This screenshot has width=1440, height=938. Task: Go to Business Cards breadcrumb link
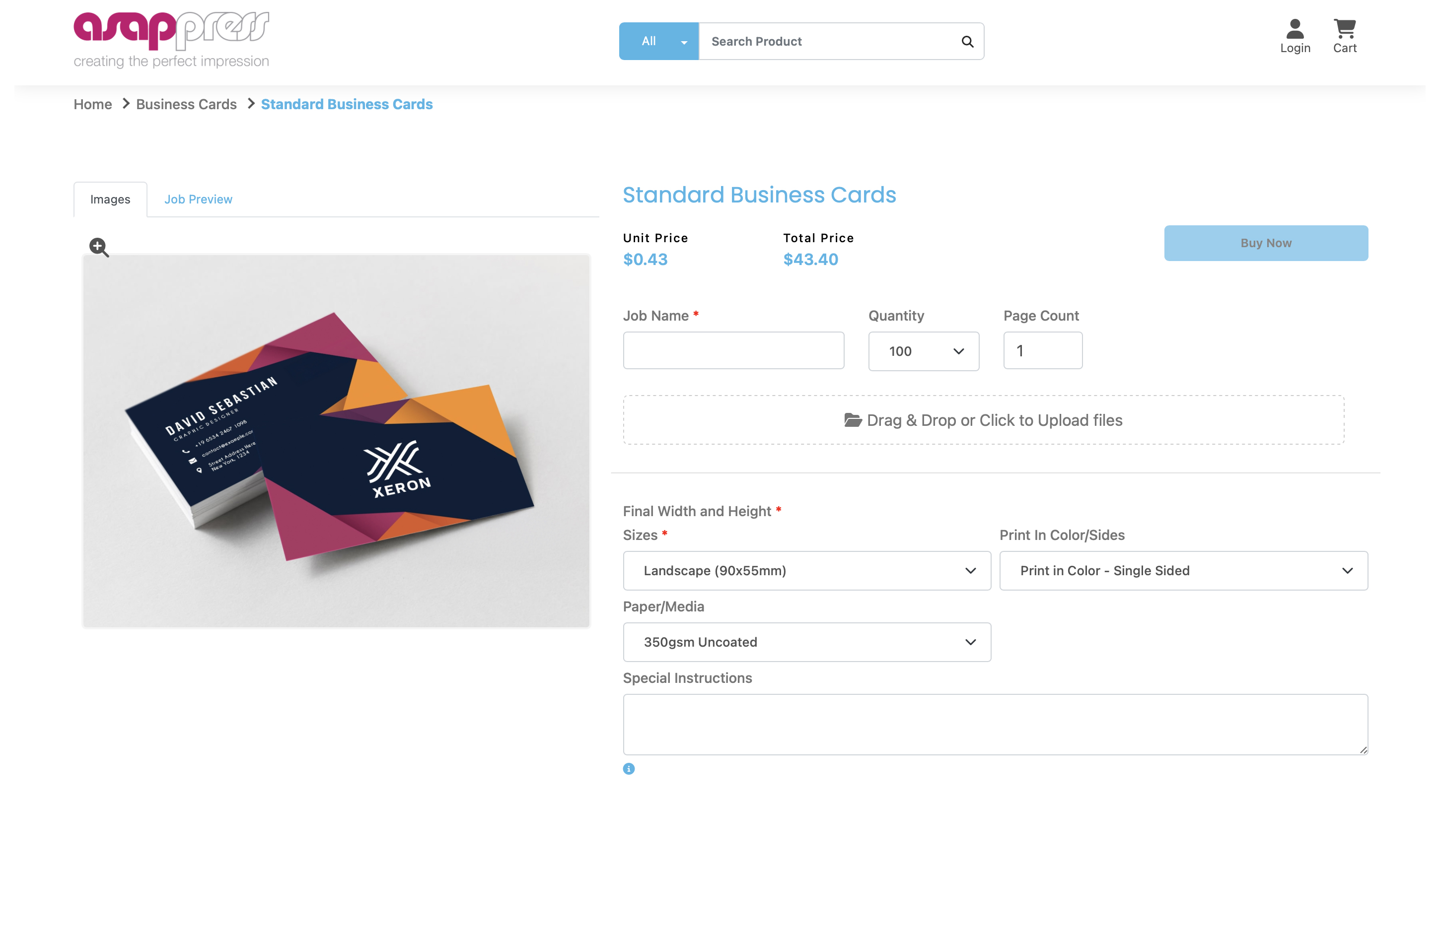[186, 104]
